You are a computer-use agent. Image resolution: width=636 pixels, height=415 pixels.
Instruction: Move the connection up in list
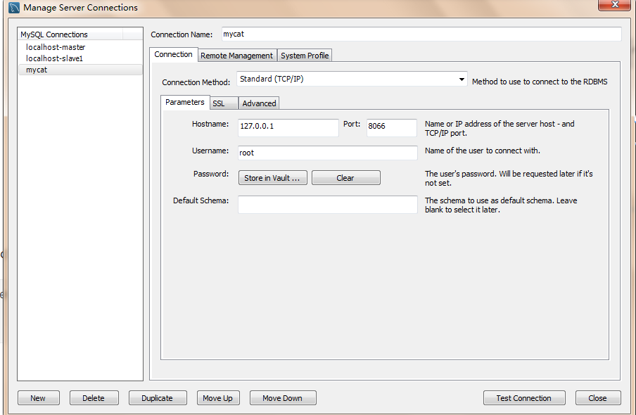[x=218, y=398]
